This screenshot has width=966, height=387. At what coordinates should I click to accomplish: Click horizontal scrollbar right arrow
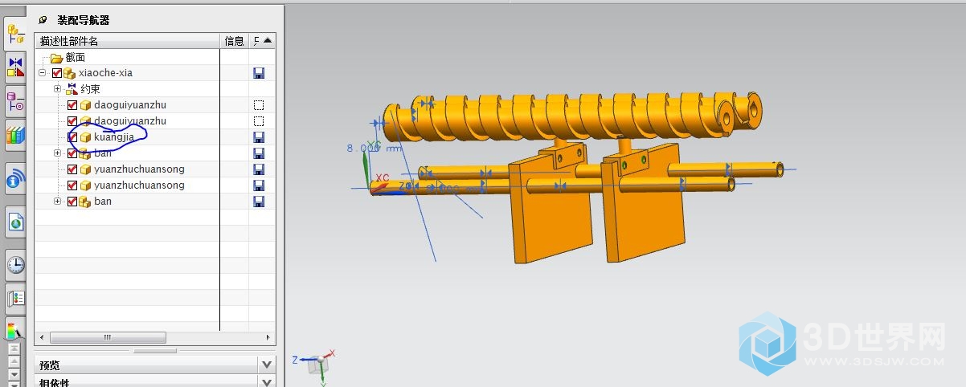coord(268,338)
